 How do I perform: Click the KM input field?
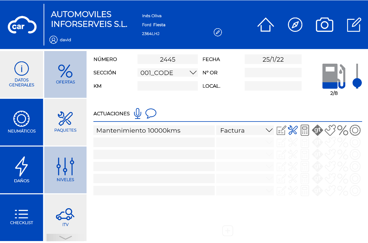(x=168, y=86)
